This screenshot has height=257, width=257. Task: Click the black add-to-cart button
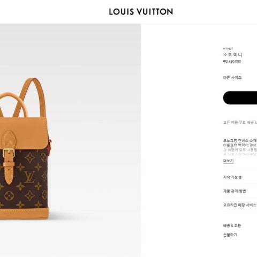click(x=240, y=97)
